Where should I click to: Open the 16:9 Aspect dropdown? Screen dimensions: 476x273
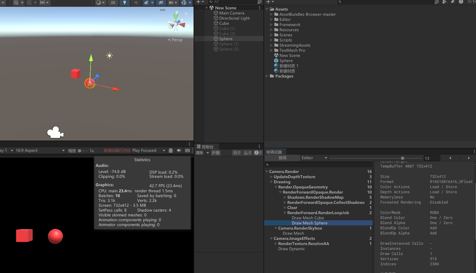coord(40,150)
